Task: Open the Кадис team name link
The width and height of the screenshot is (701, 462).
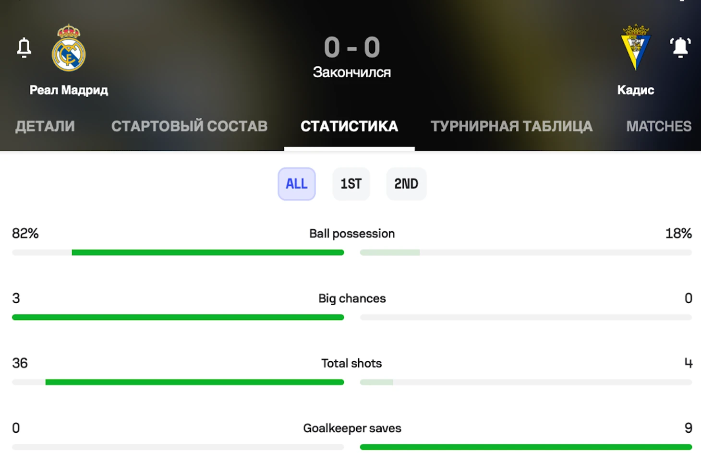Action: [x=636, y=90]
